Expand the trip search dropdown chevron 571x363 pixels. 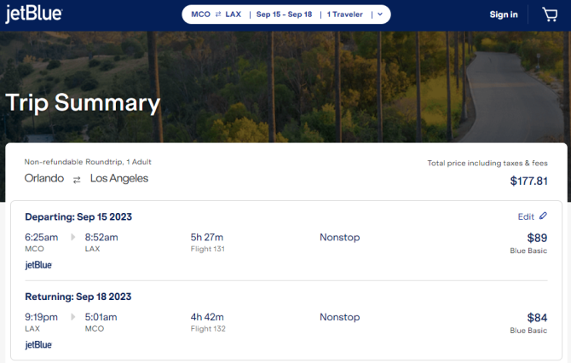pos(380,14)
